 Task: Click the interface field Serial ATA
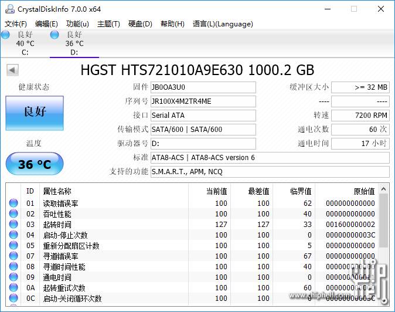click(x=203, y=116)
